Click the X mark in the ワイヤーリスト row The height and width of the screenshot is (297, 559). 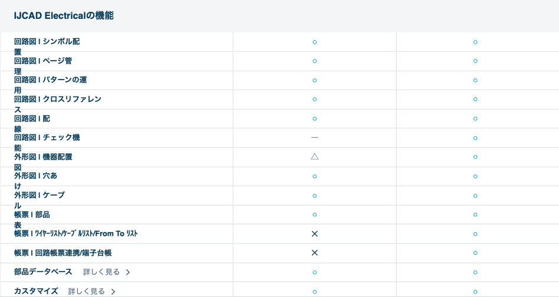click(314, 234)
